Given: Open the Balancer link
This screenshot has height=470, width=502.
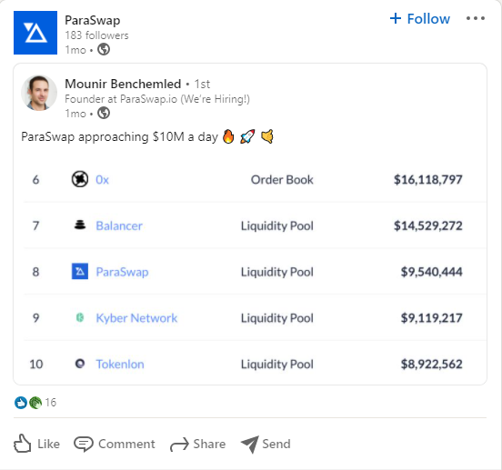Looking at the screenshot, I should click(x=119, y=225).
